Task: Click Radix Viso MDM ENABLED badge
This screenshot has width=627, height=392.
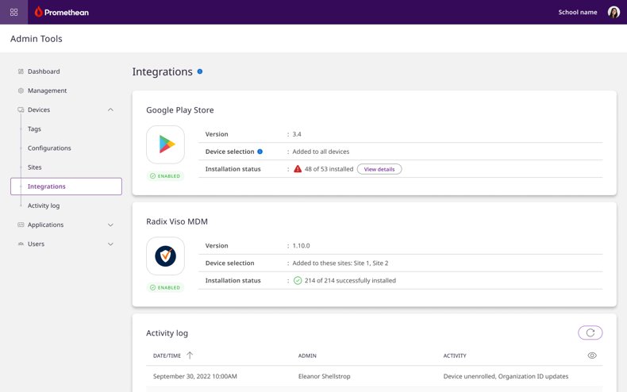Action: (165, 287)
